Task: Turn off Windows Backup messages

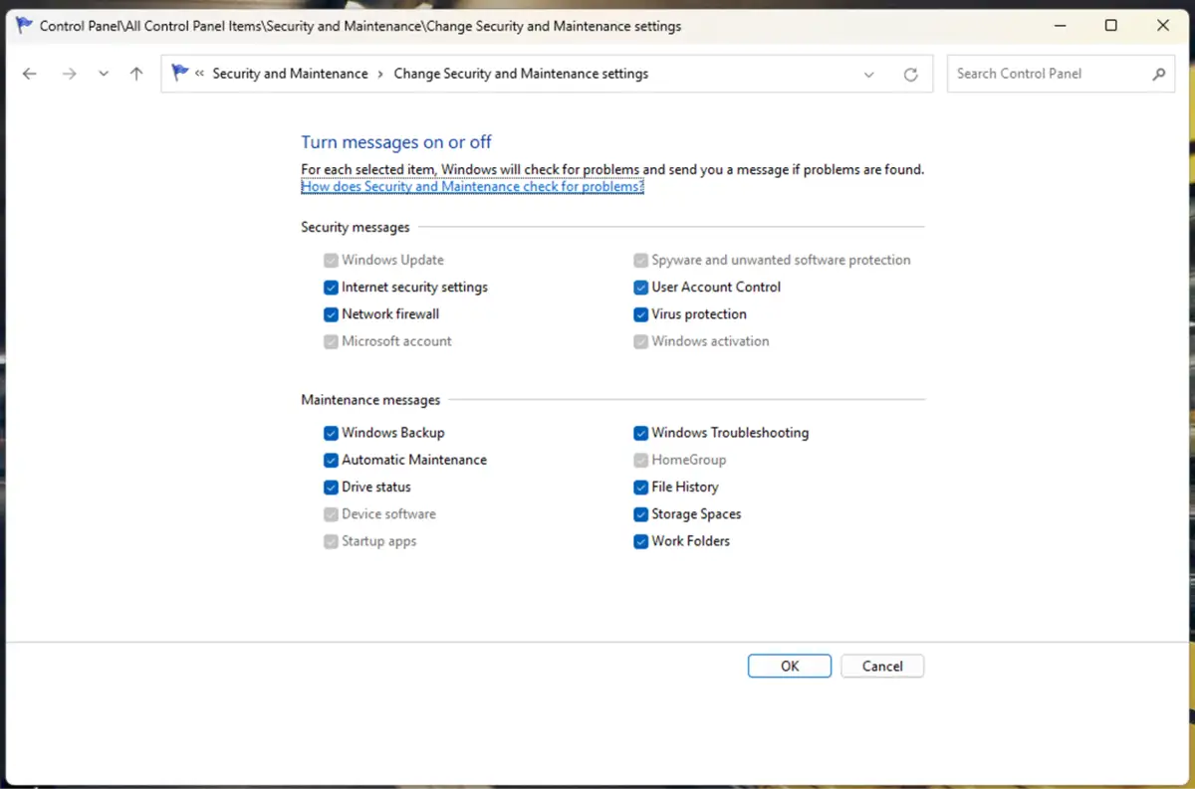Action: pos(331,433)
